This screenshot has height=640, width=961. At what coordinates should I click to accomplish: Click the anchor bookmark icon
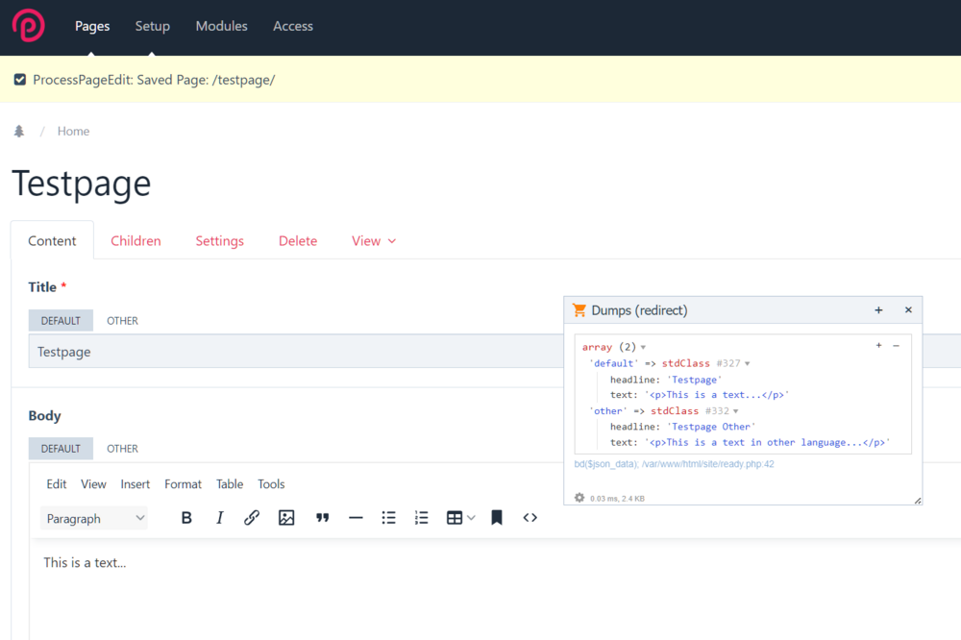[497, 518]
